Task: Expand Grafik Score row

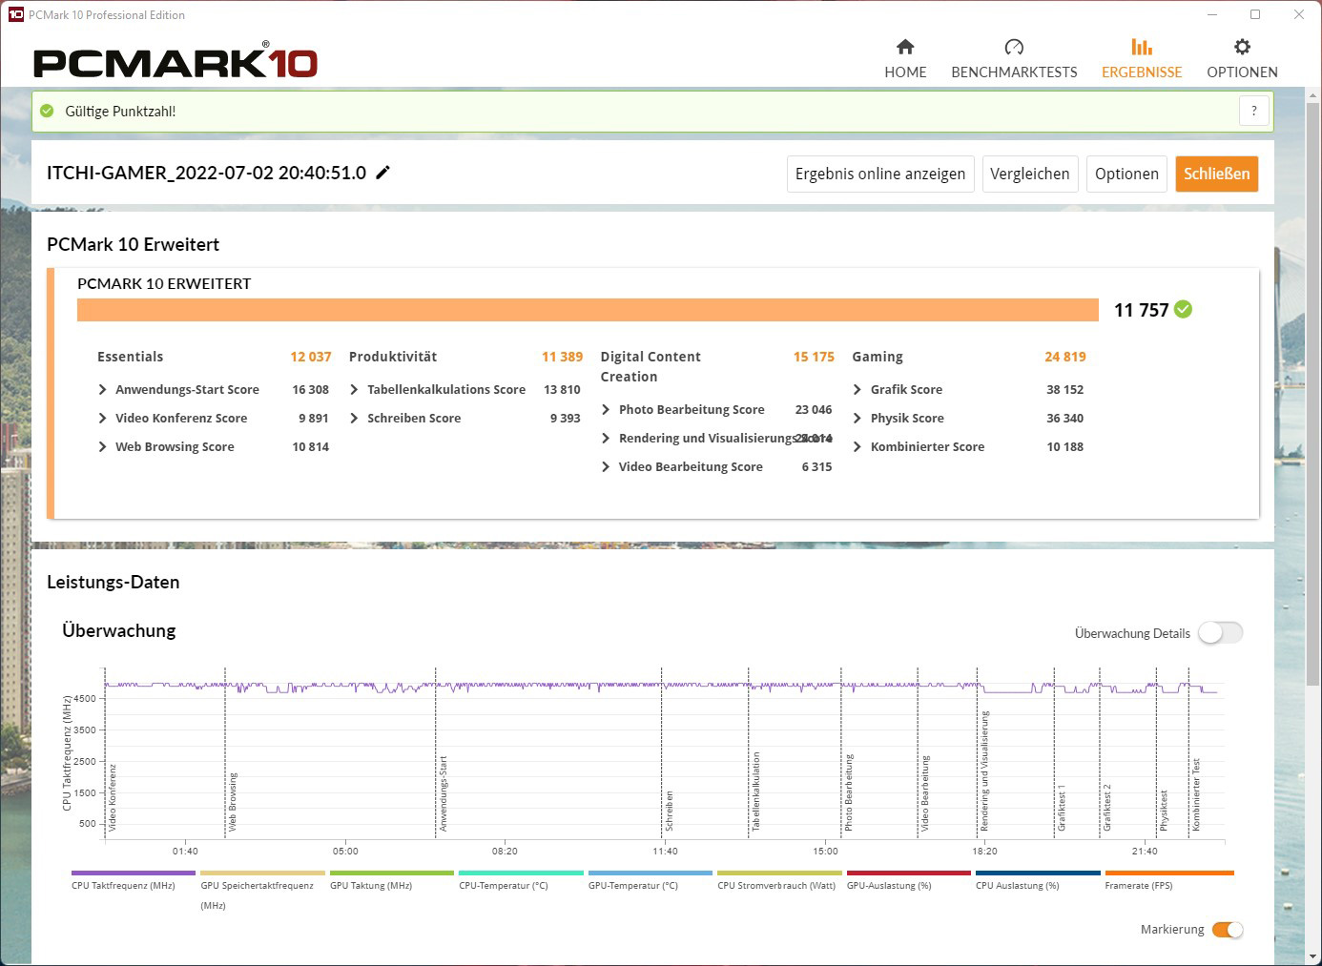Action: (857, 389)
